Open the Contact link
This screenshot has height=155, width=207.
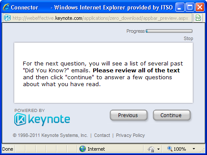coord(102,135)
